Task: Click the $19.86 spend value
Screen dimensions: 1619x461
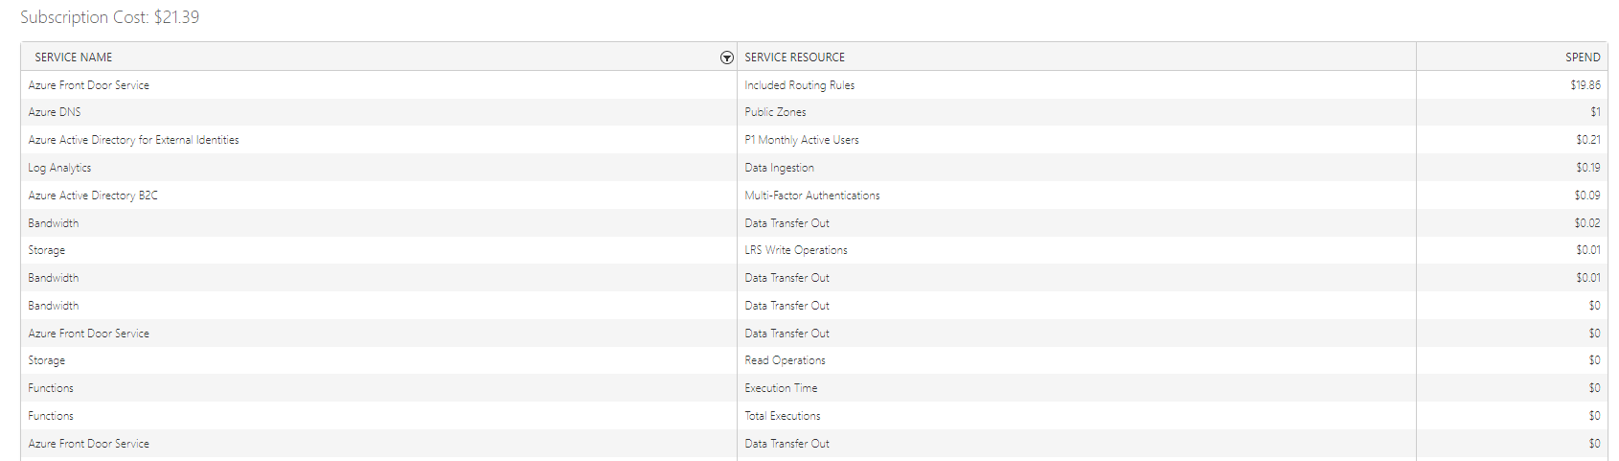Action: pos(1585,85)
